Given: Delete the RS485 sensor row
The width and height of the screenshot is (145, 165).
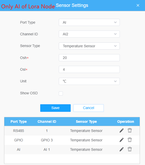Looking at the screenshot, I should pos(130,130).
